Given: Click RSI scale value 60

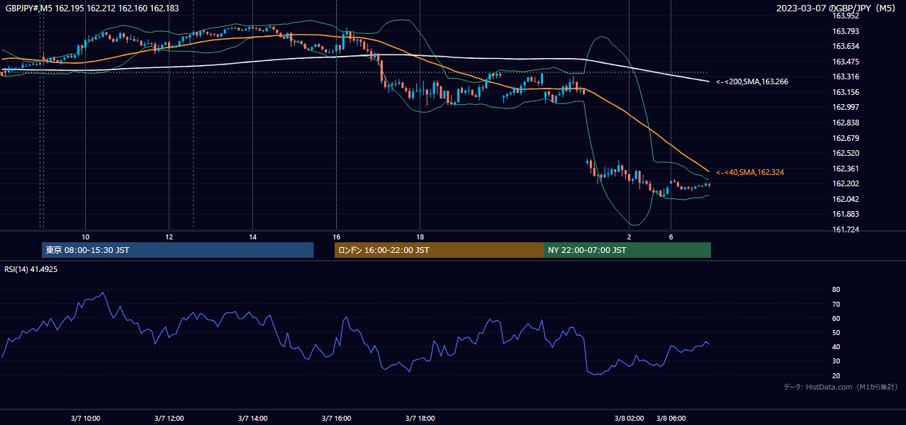Looking at the screenshot, I should pyautogui.click(x=836, y=318).
